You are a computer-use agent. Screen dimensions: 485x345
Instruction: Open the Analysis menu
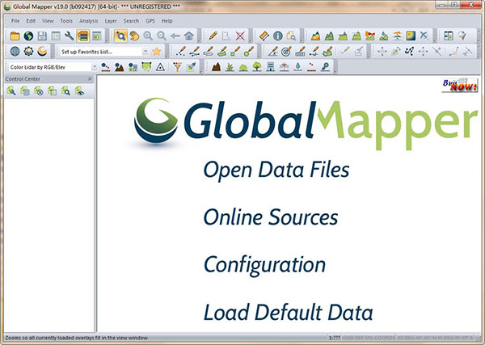click(88, 21)
